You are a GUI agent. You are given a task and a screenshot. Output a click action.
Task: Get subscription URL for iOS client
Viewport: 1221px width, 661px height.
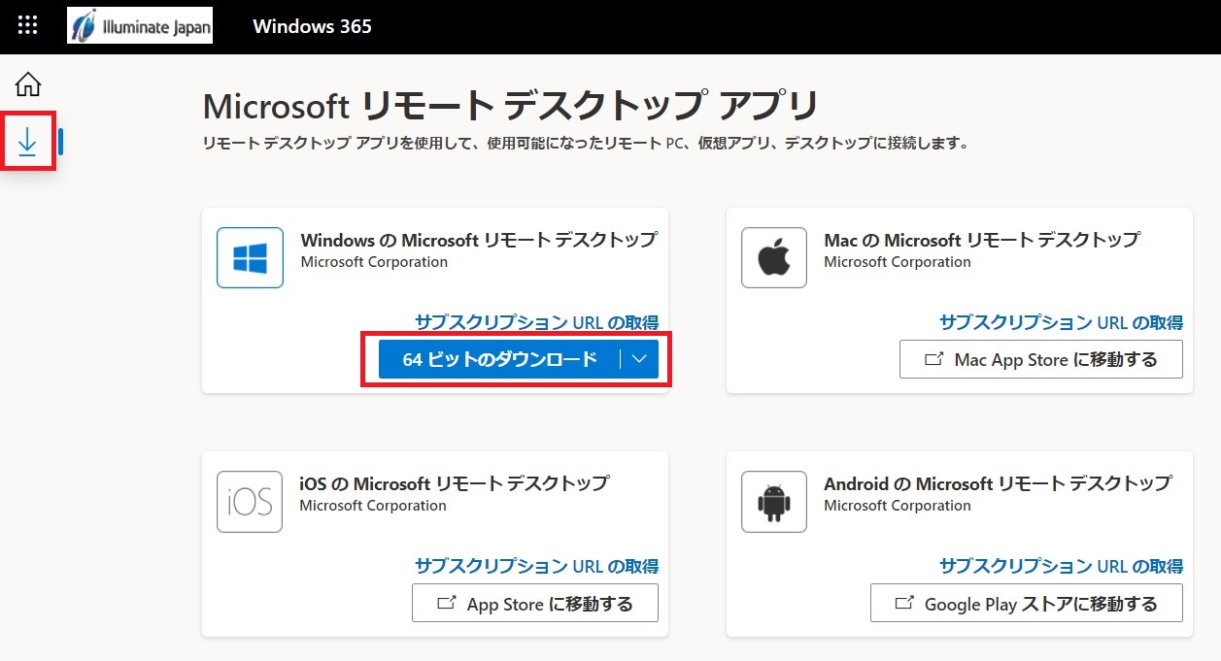[x=537, y=566]
